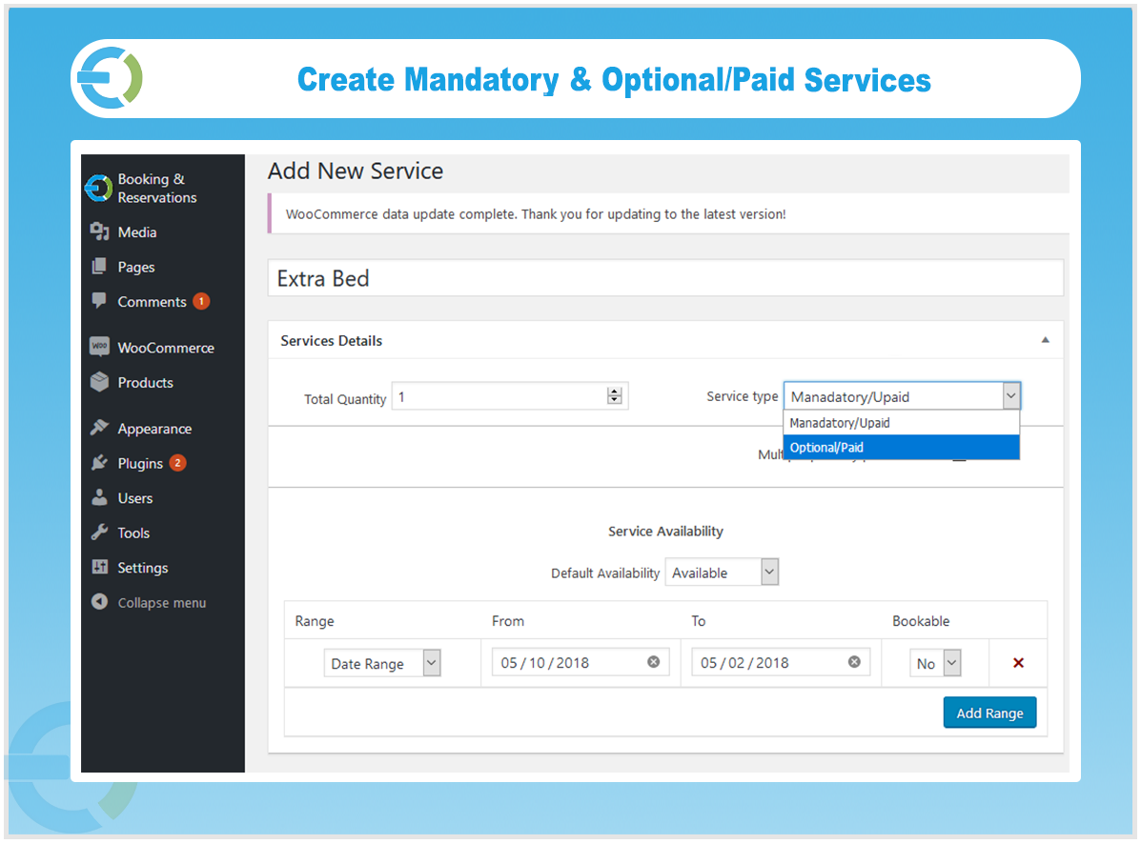This screenshot has width=1141, height=844.
Task: Open the Service type dropdown
Action: click(x=1011, y=395)
